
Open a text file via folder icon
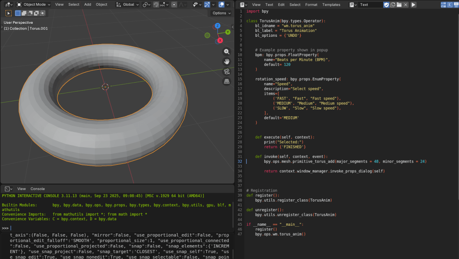[399, 4]
